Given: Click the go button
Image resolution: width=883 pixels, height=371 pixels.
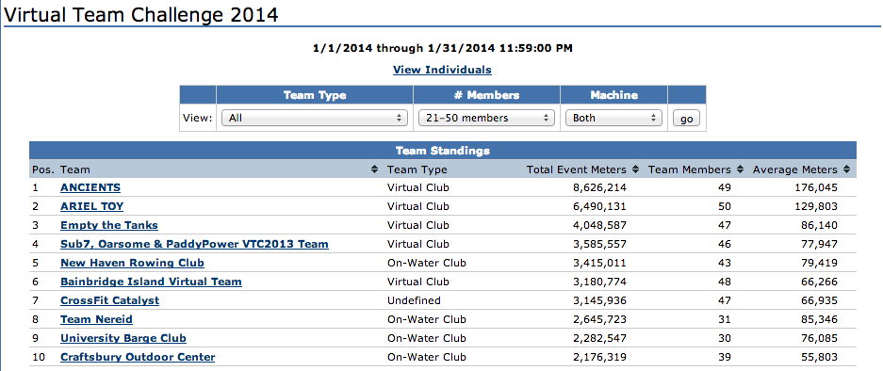Looking at the screenshot, I should [x=686, y=119].
